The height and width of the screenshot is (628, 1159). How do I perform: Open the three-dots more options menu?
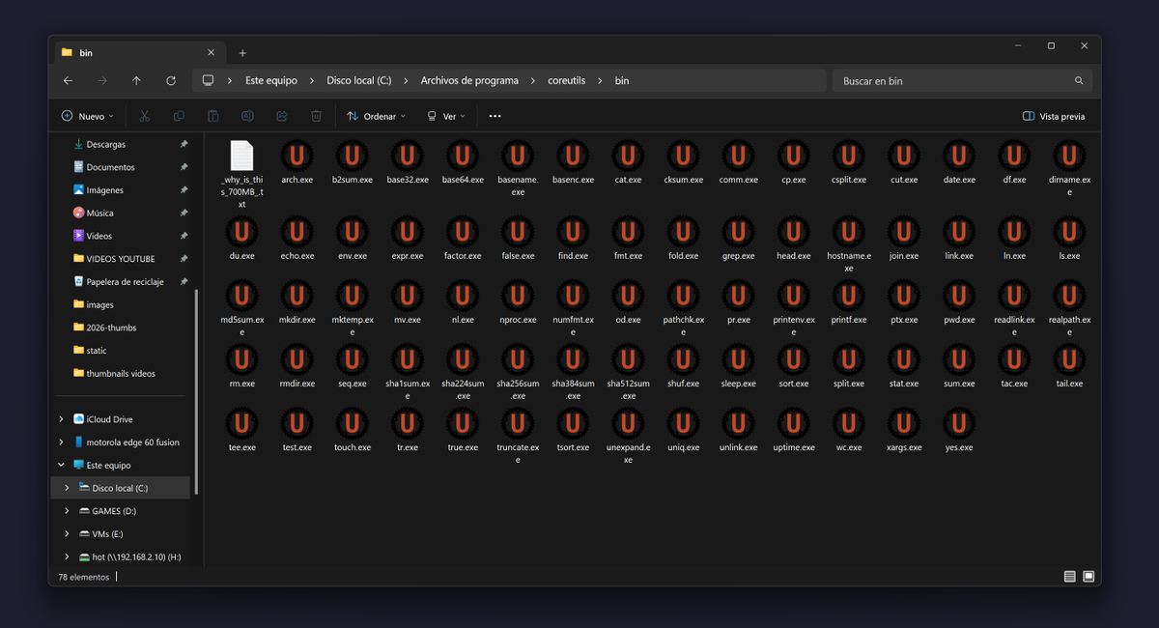point(495,116)
